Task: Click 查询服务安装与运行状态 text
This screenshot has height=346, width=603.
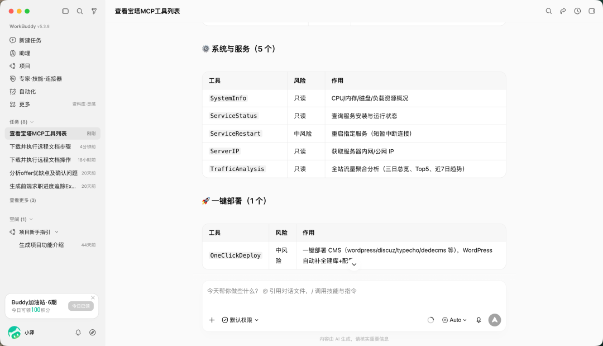Action: [x=364, y=116]
